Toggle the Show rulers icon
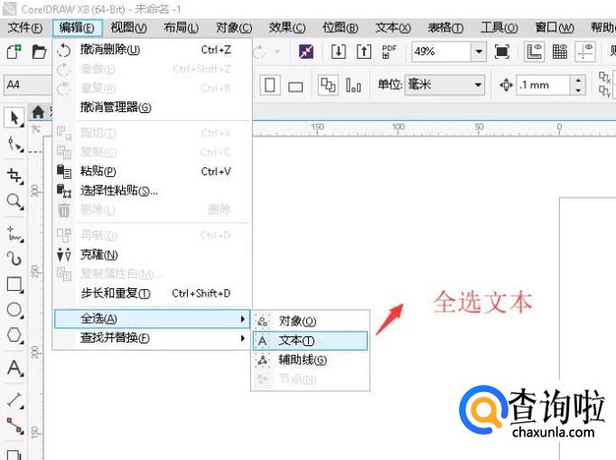The height and width of the screenshot is (460, 616). coord(535,52)
